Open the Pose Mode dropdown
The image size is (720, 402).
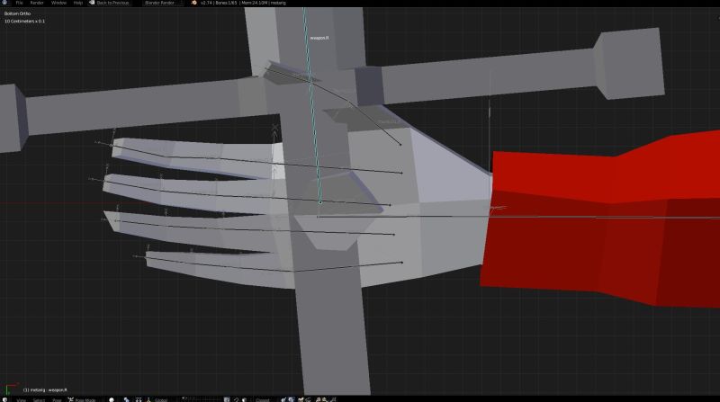click(83, 400)
